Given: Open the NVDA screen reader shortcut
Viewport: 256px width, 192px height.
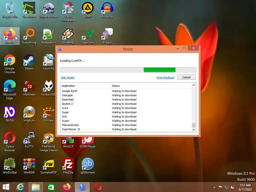Looking at the screenshot, I should (x=10, y=114).
